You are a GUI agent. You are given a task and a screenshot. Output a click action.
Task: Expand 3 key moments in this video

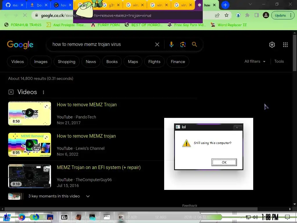(88, 196)
